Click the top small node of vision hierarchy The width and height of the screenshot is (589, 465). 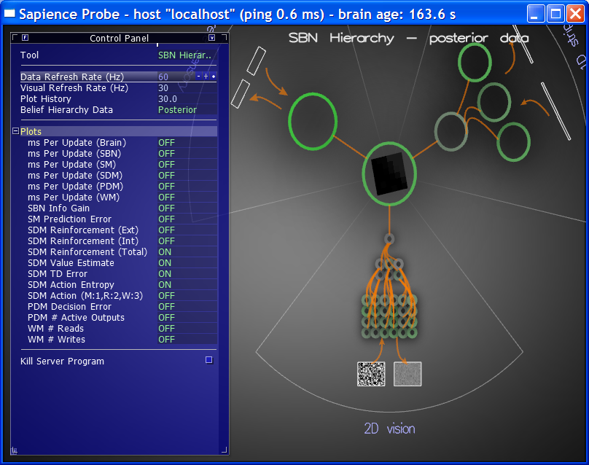pyautogui.click(x=389, y=238)
